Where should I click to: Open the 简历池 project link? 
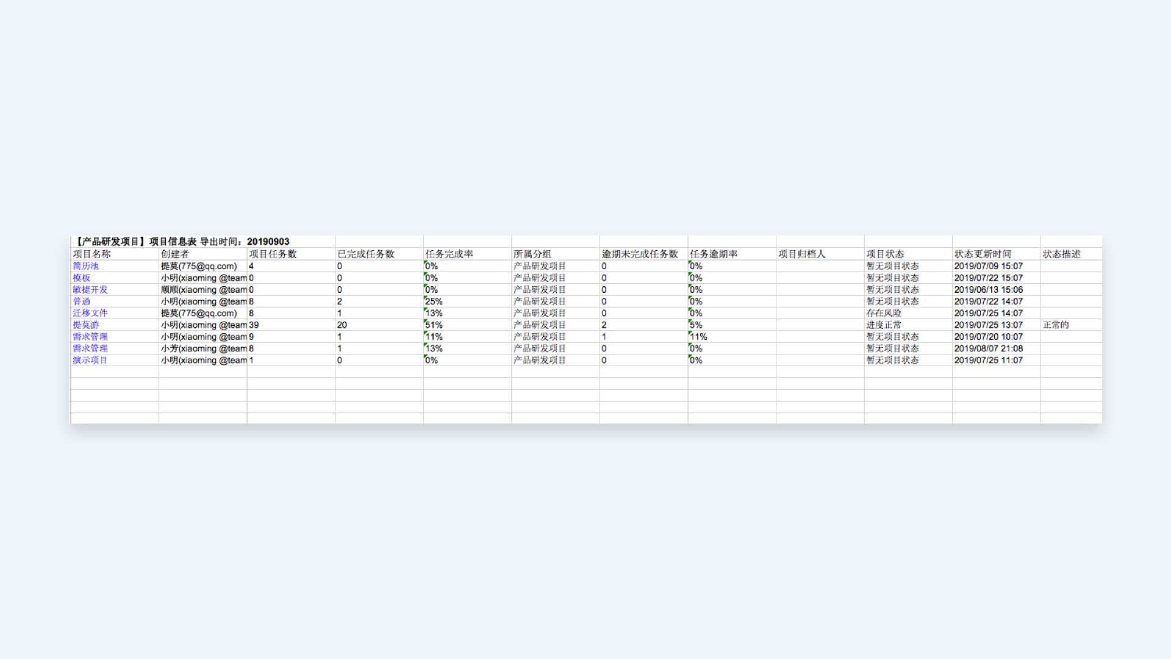[x=85, y=266]
